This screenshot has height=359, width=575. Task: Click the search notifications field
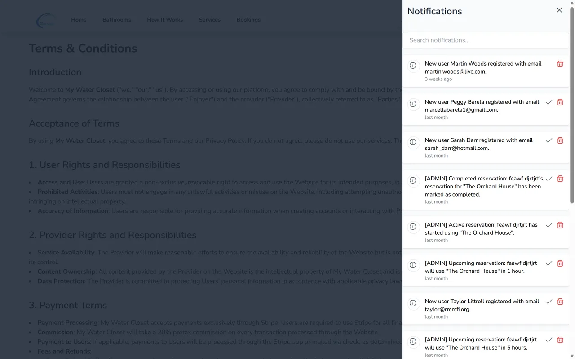click(485, 40)
